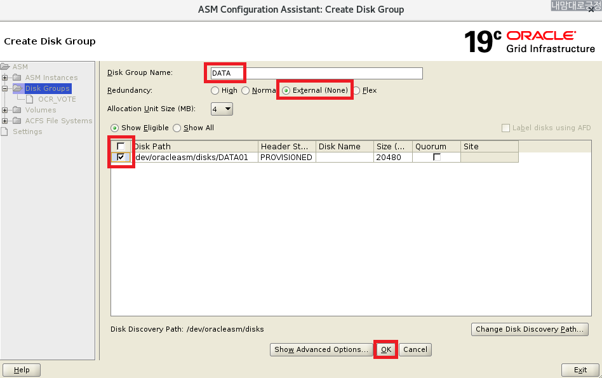Click the Quorum column header
Screen dimensions: 602x378
[436, 146]
